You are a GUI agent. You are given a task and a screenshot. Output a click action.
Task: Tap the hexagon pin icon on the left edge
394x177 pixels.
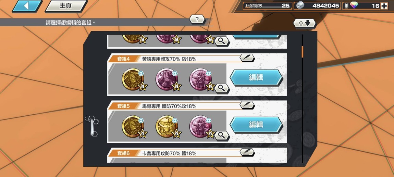point(92,126)
